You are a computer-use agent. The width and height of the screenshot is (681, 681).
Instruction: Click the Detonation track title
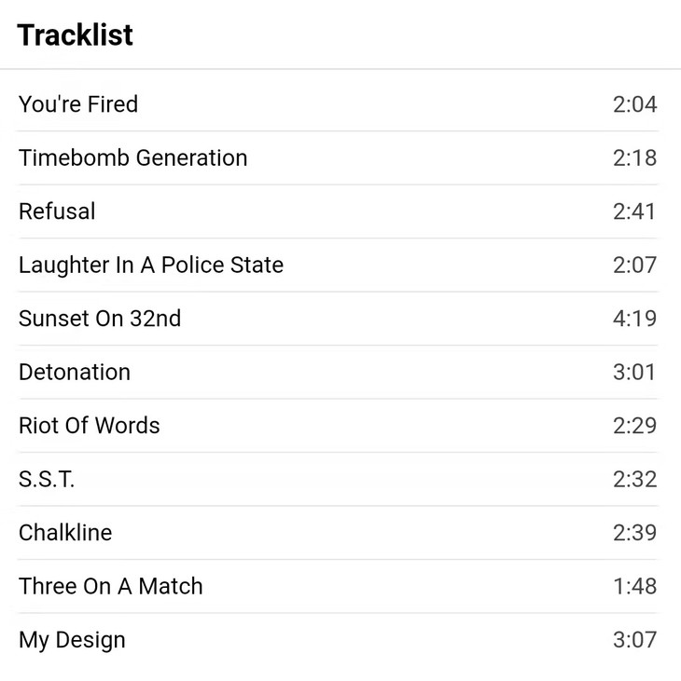[x=75, y=373]
